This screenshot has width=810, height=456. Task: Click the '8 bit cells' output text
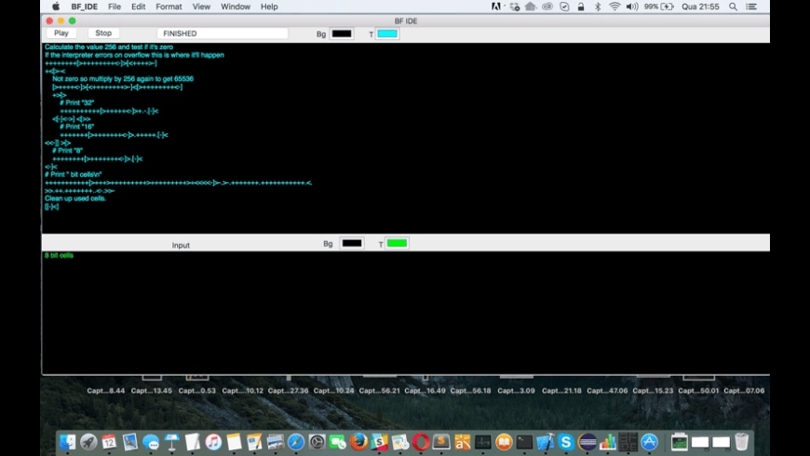(59, 255)
